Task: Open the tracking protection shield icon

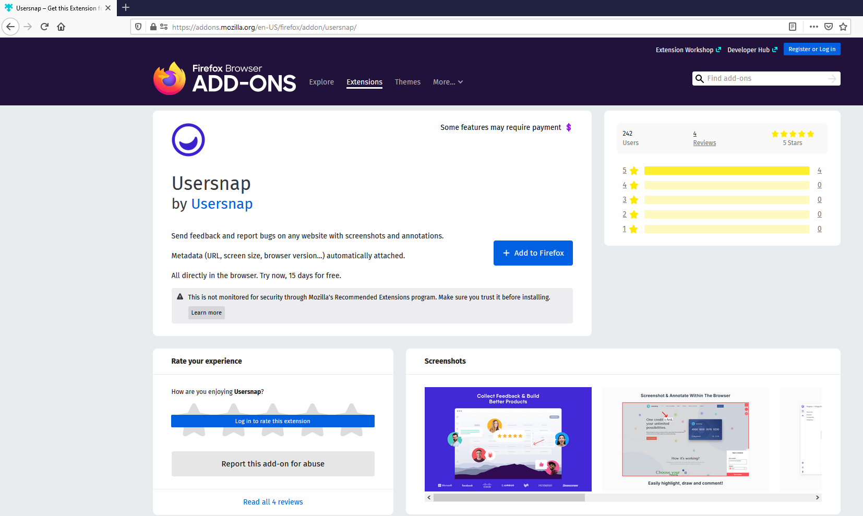Action: [138, 27]
